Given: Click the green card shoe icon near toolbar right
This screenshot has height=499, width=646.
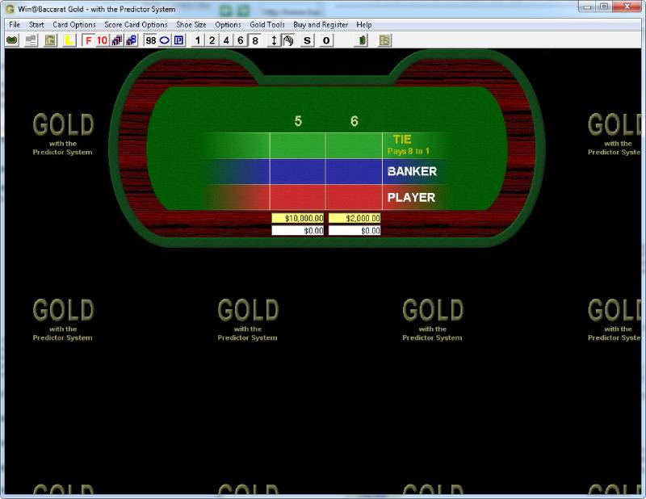Looking at the screenshot, I should tap(362, 40).
